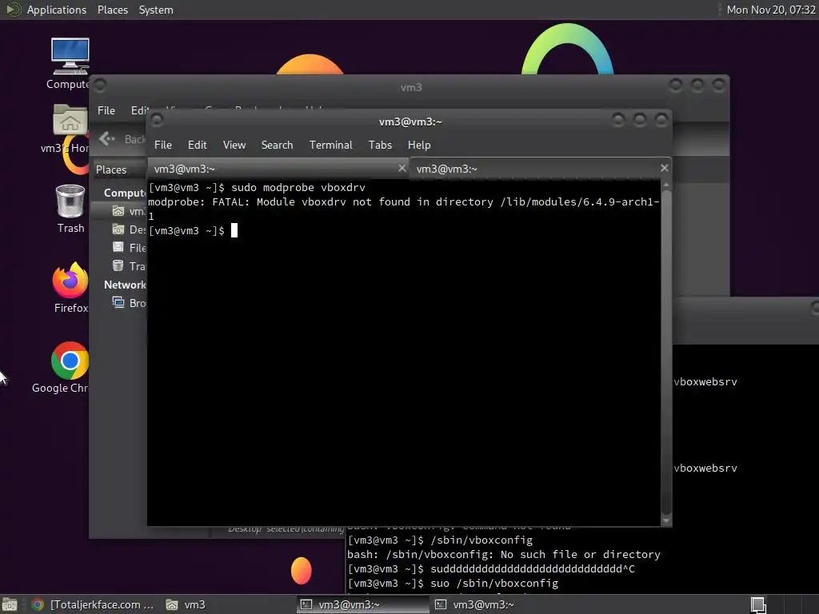The image size is (819, 614).
Task: Open the Terminal menu in terminal menubar
Action: [330, 146]
